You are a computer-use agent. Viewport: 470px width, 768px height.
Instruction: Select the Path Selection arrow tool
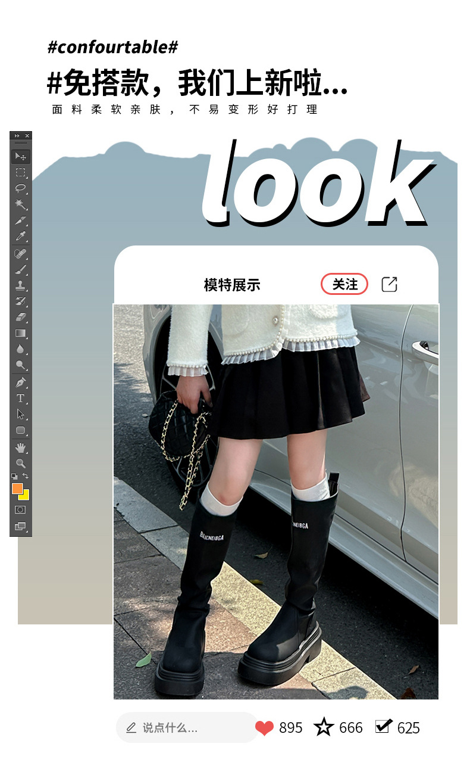pos(21,413)
